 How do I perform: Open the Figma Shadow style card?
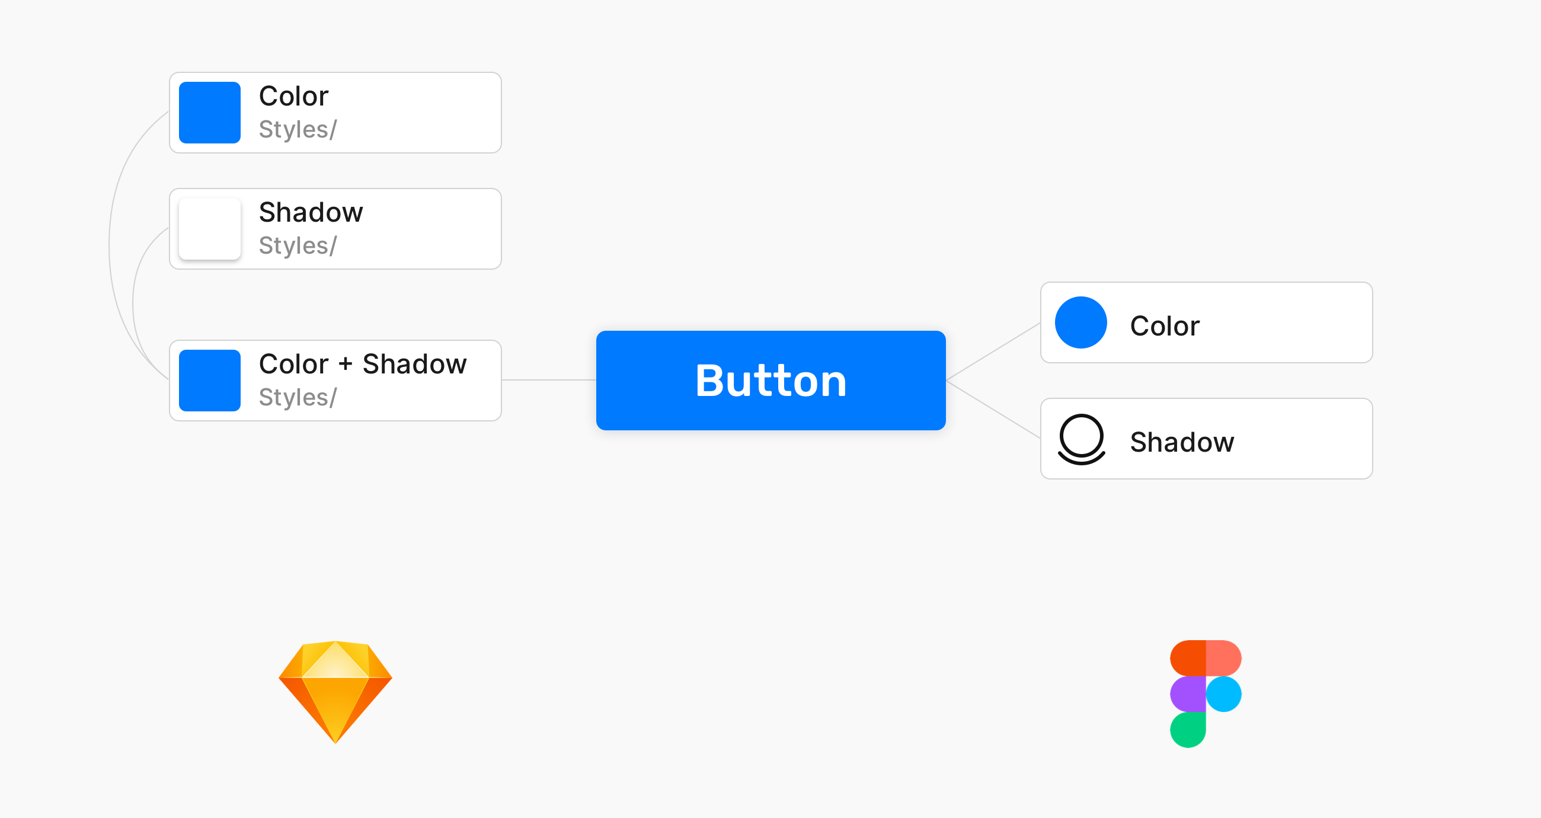1207,439
